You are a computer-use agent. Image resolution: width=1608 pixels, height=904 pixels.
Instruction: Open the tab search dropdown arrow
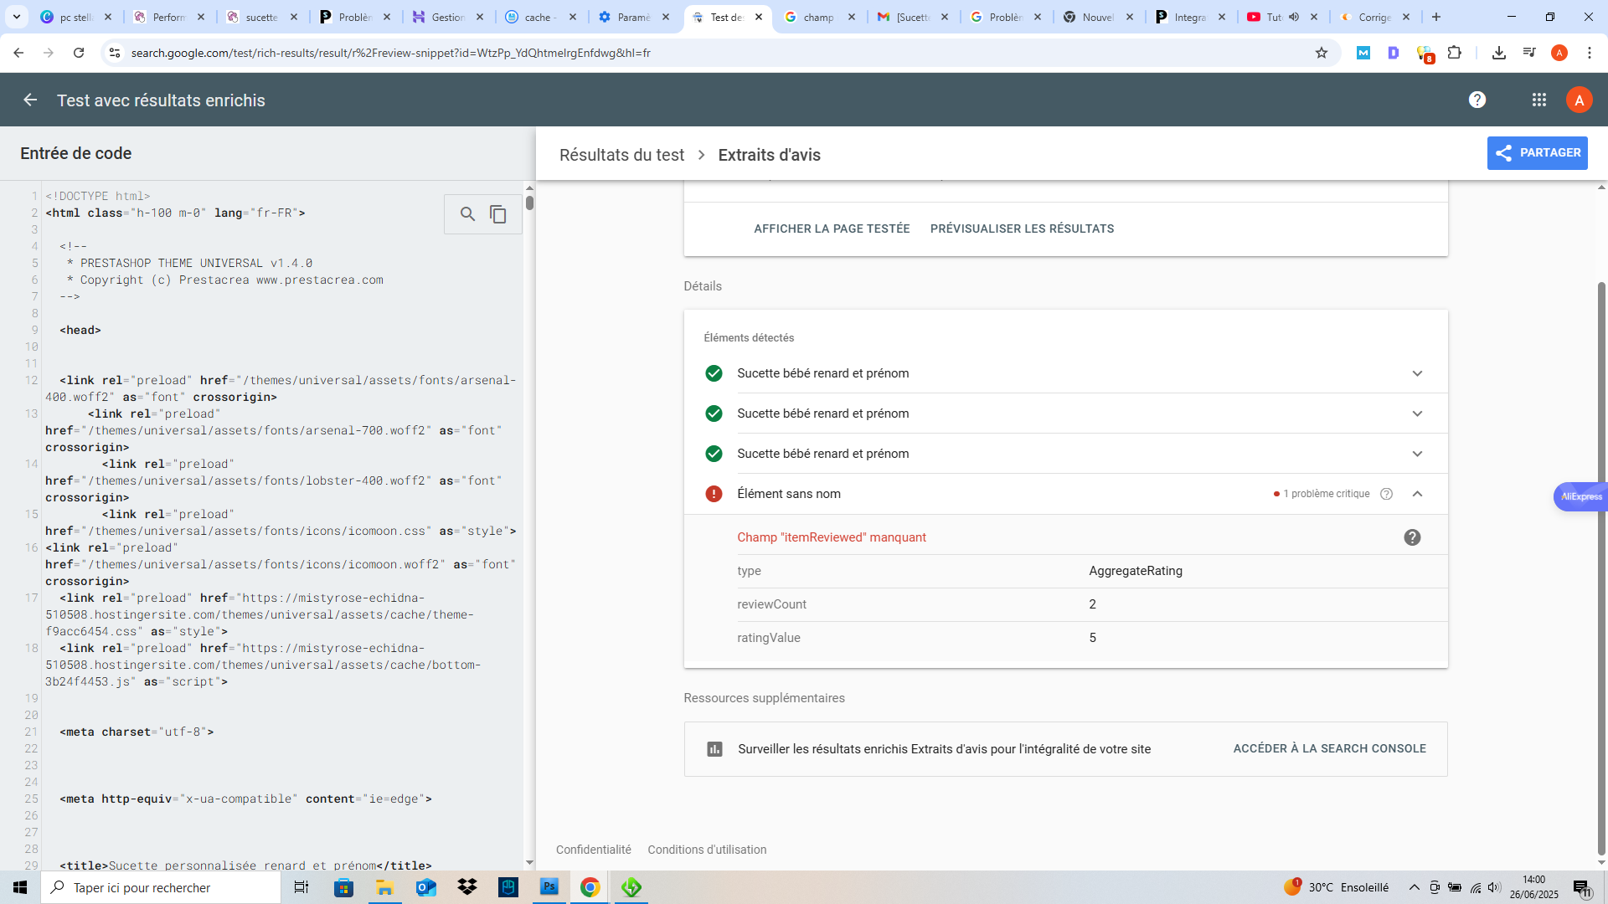[17, 17]
